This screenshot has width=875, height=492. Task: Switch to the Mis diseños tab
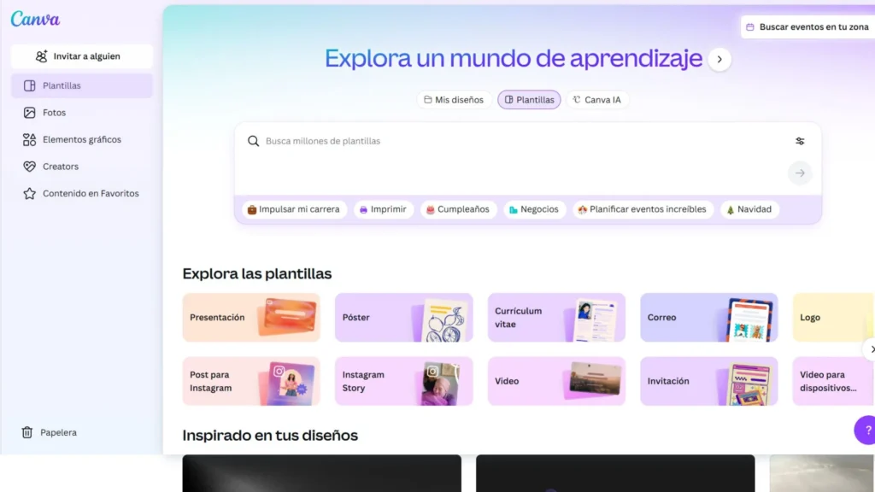454,99
